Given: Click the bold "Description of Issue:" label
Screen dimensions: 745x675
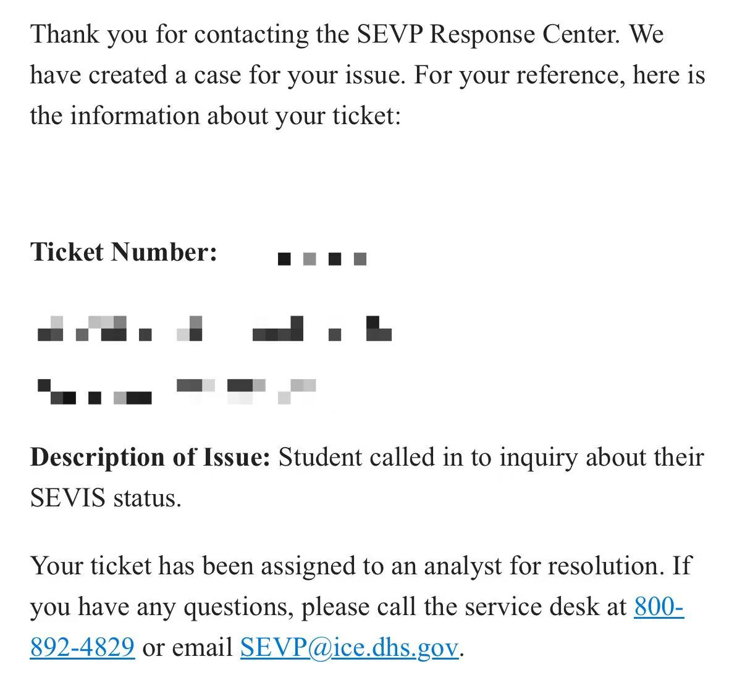Looking at the screenshot, I should pos(150,458).
